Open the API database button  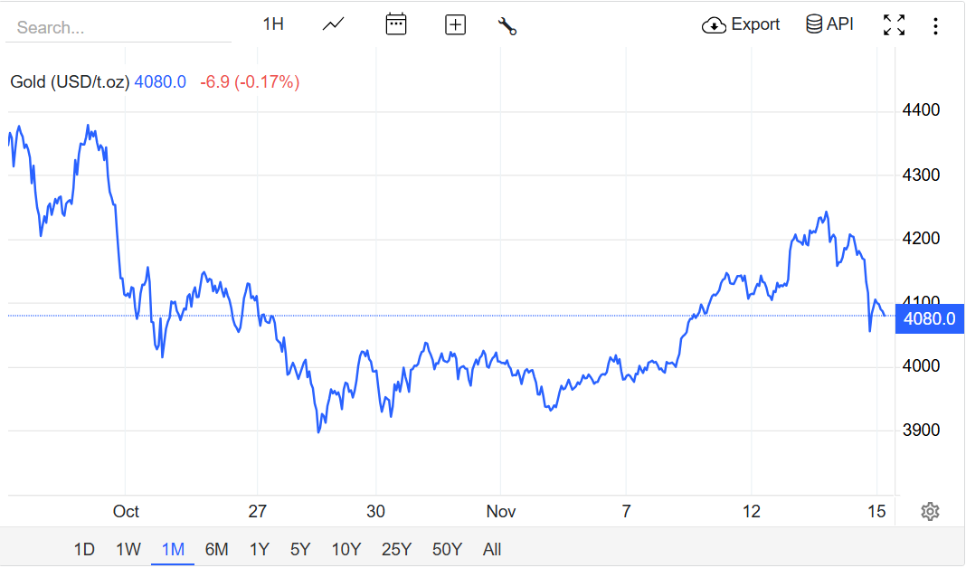pyautogui.click(x=829, y=24)
